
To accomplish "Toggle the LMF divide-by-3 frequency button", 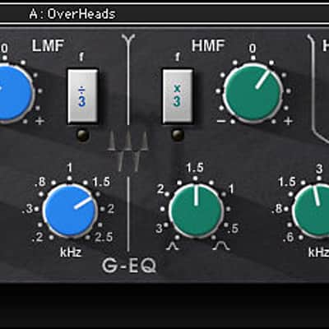I will coord(82,95).
